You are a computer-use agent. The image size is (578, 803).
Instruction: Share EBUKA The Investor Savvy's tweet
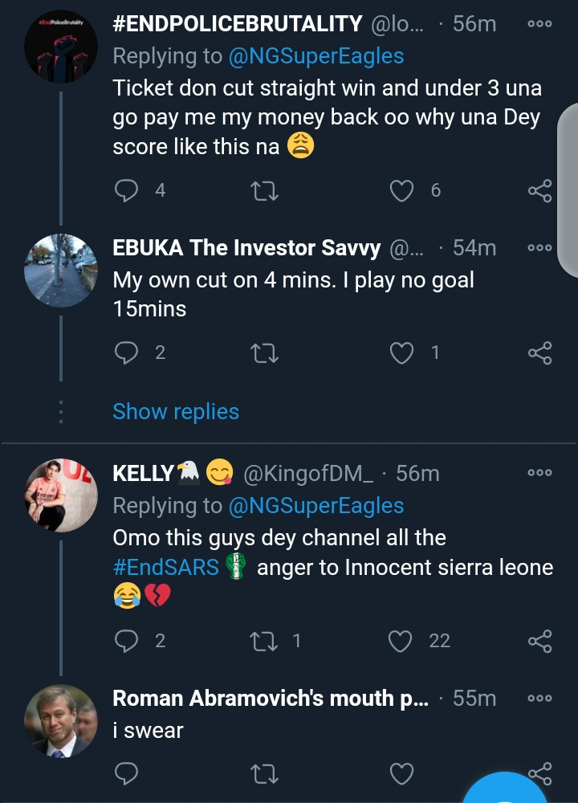pos(539,352)
